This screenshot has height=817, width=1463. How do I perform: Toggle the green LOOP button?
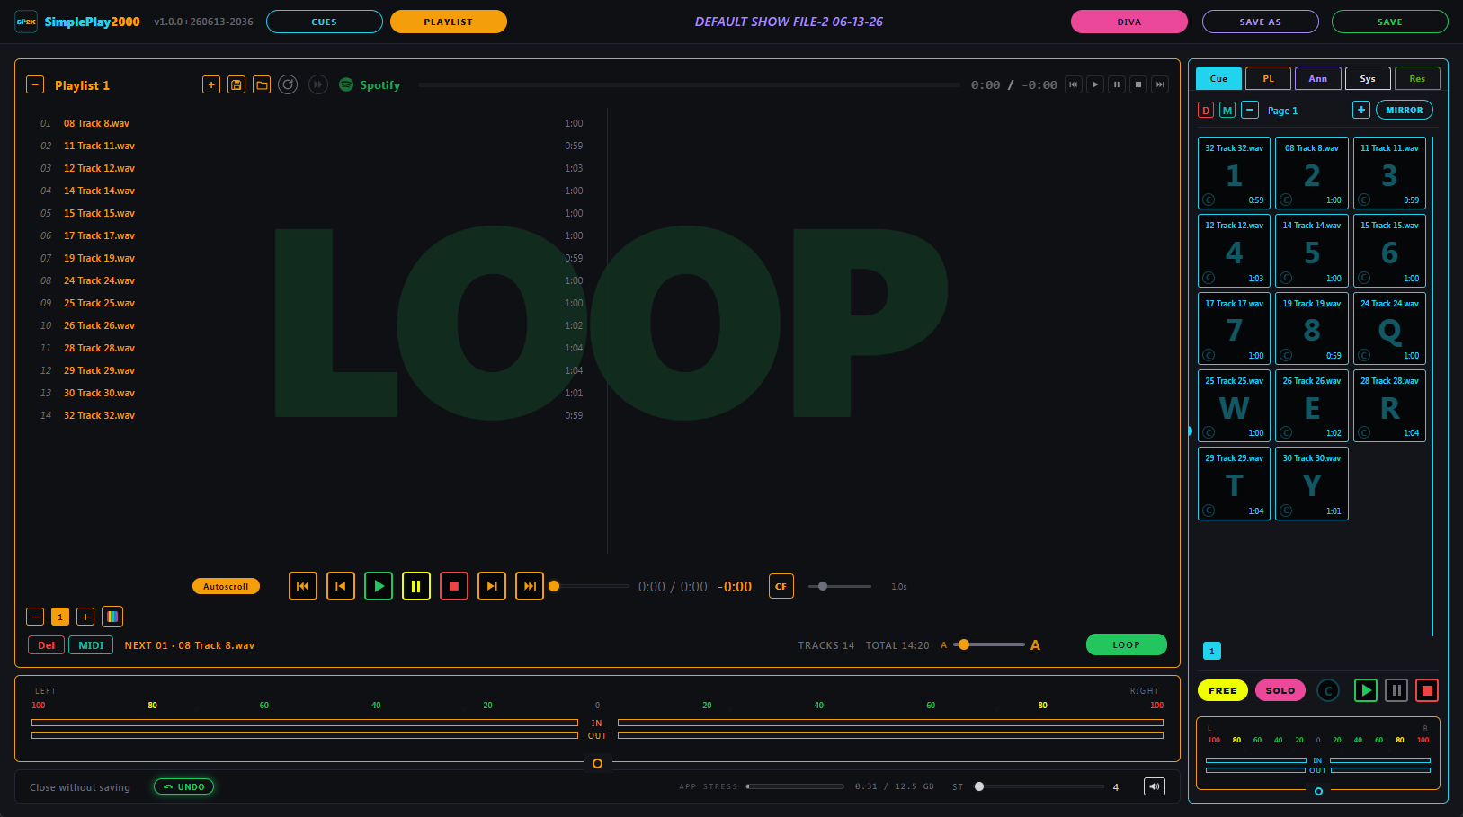(x=1127, y=644)
